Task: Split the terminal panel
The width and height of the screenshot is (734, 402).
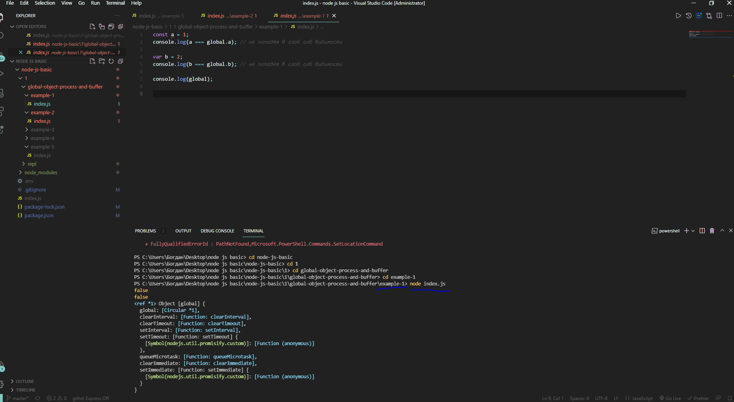Action: (x=702, y=231)
